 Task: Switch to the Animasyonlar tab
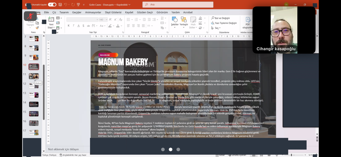(x=93, y=12)
